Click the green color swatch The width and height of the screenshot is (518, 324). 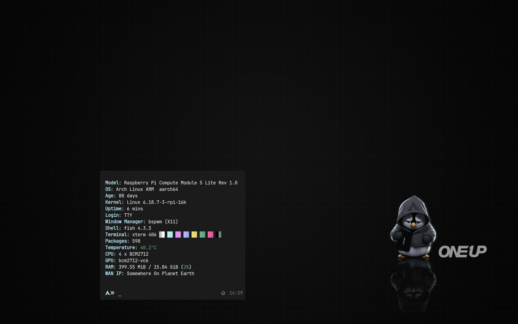(202, 235)
